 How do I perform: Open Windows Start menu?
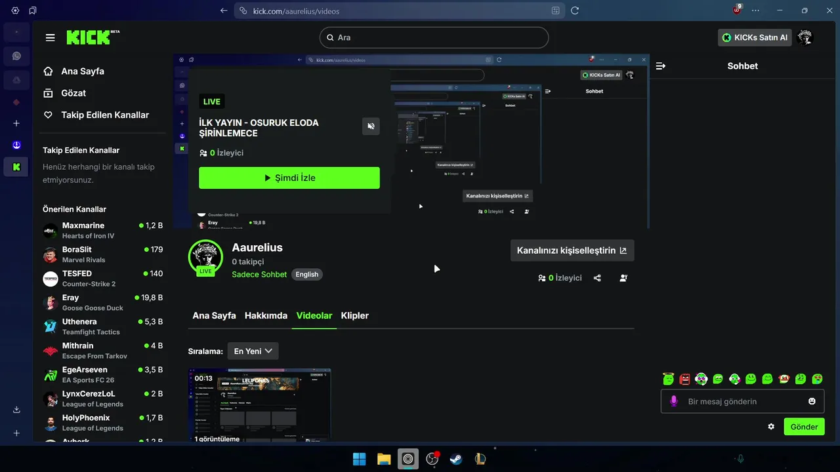[360, 459]
